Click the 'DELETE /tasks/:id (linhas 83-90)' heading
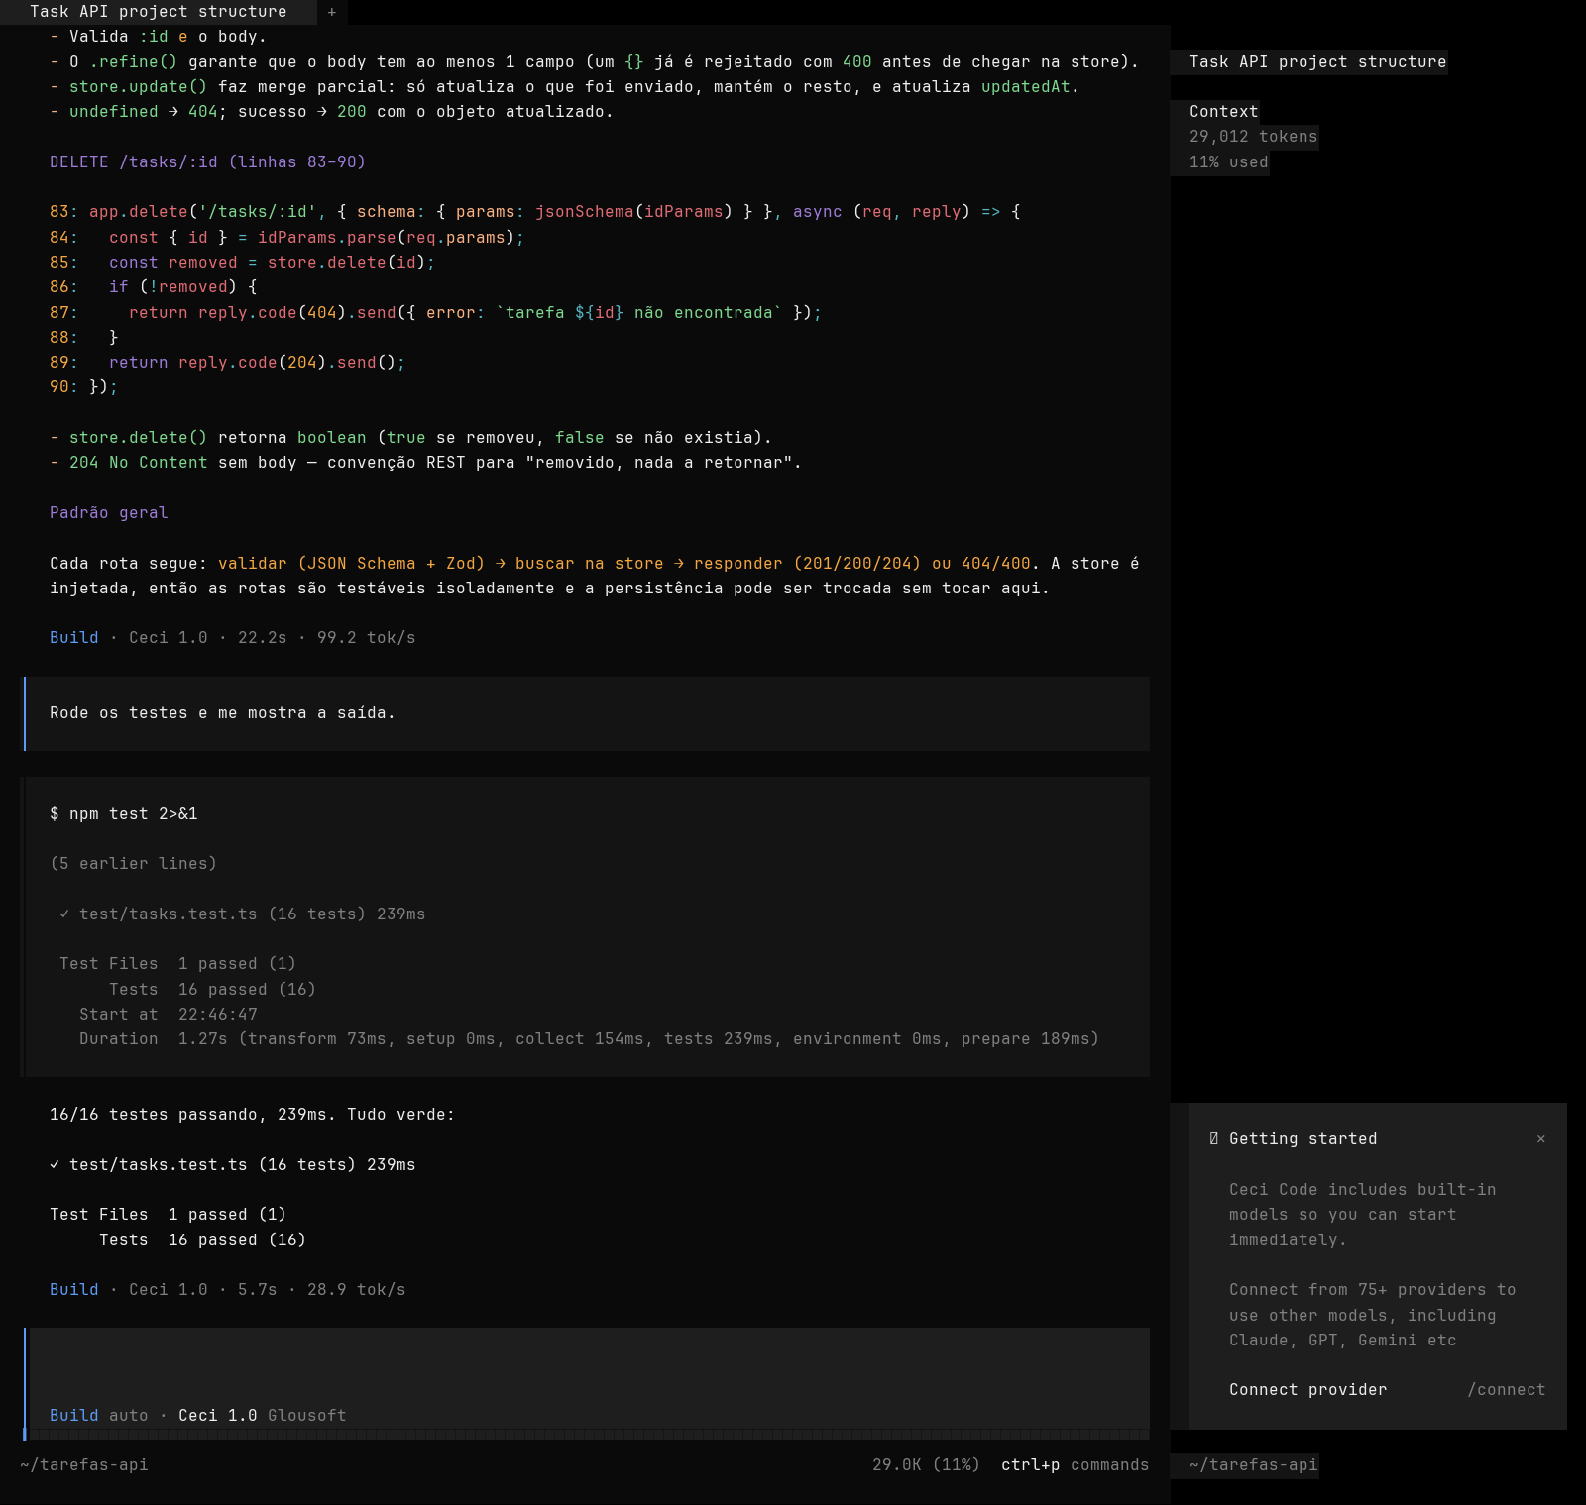This screenshot has height=1505, width=1586. point(207,162)
